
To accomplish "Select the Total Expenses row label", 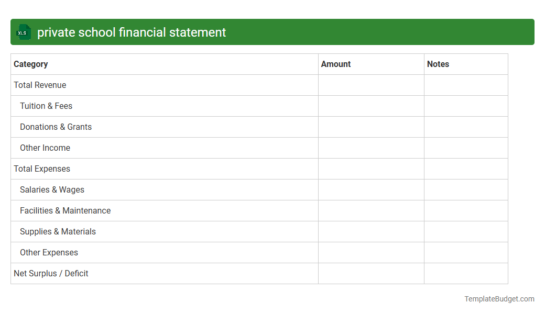I will click(42, 169).
